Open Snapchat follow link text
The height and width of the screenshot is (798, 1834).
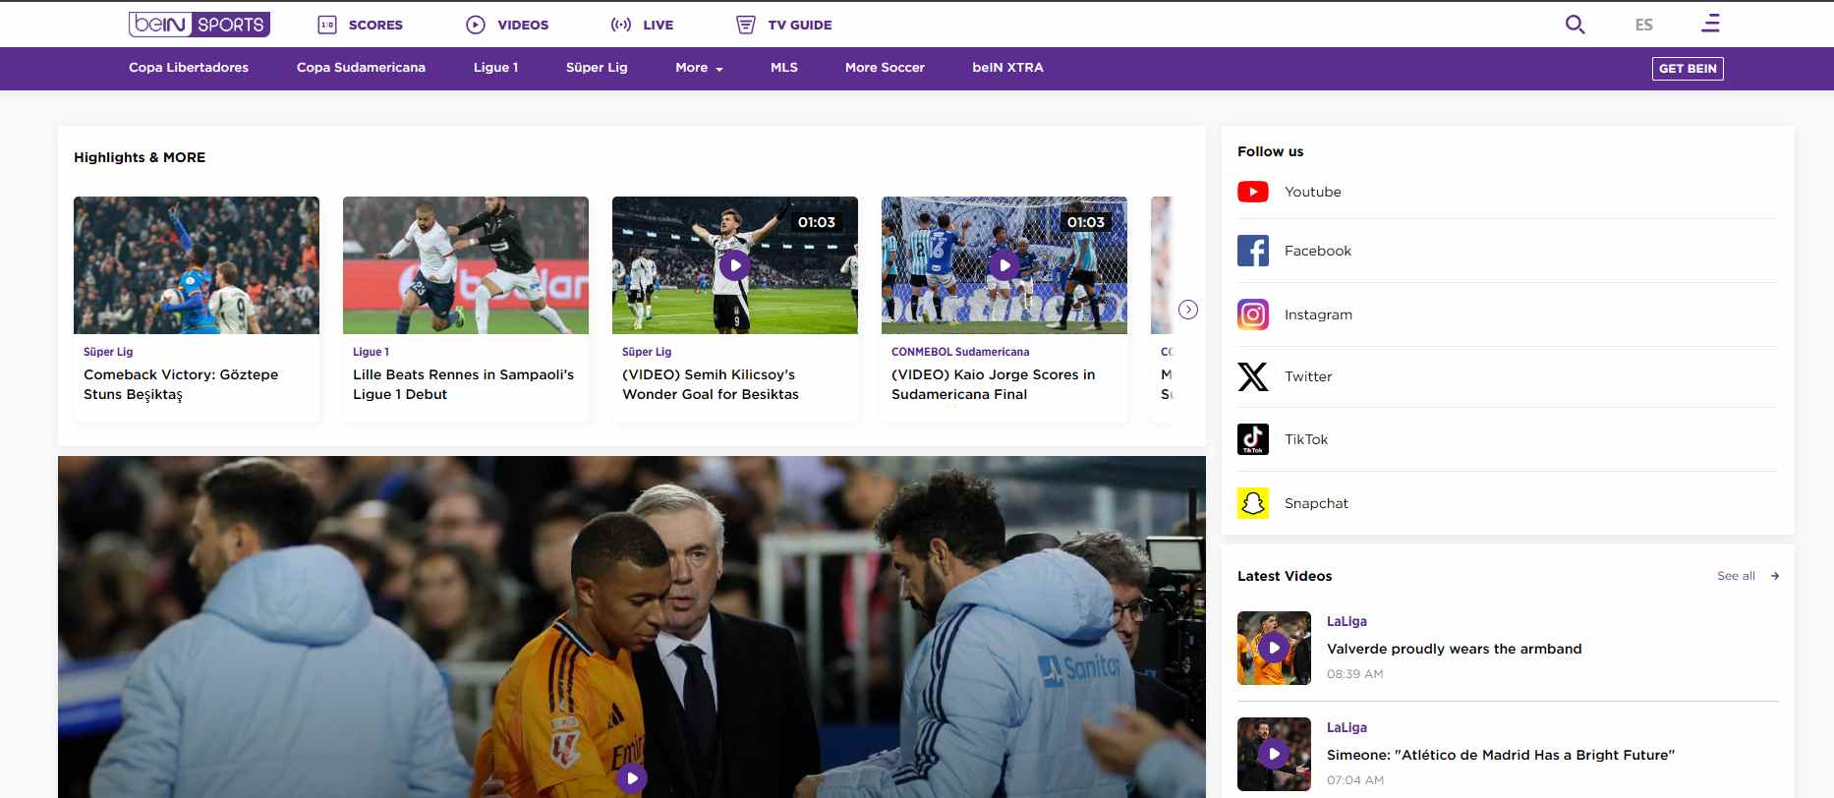tap(1316, 503)
